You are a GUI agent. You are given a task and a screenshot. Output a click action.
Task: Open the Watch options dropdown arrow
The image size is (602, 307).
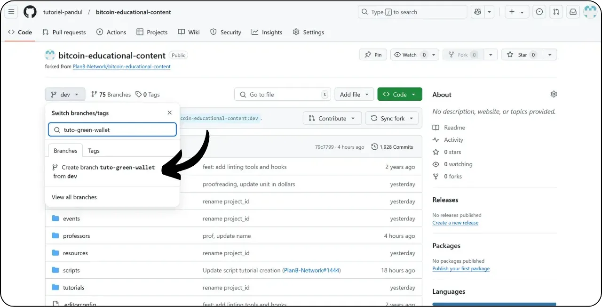[433, 54]
